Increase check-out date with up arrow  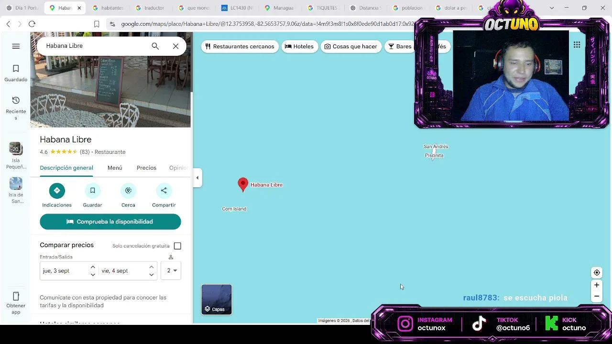tap(151, 267)
